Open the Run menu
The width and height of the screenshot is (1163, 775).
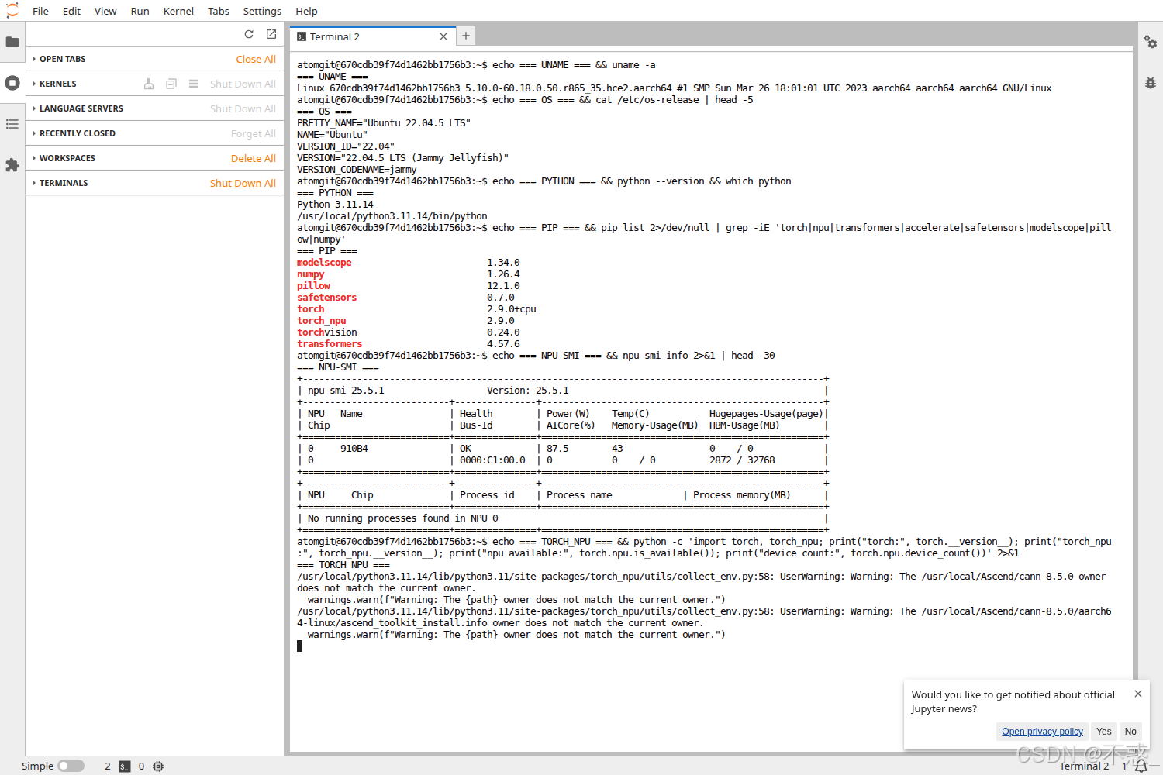click(x=140, y=11)
